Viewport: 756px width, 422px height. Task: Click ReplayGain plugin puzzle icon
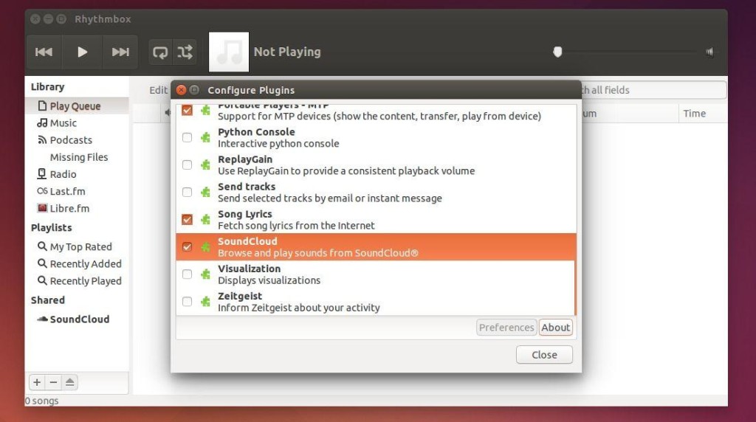[x=206, y=165]
